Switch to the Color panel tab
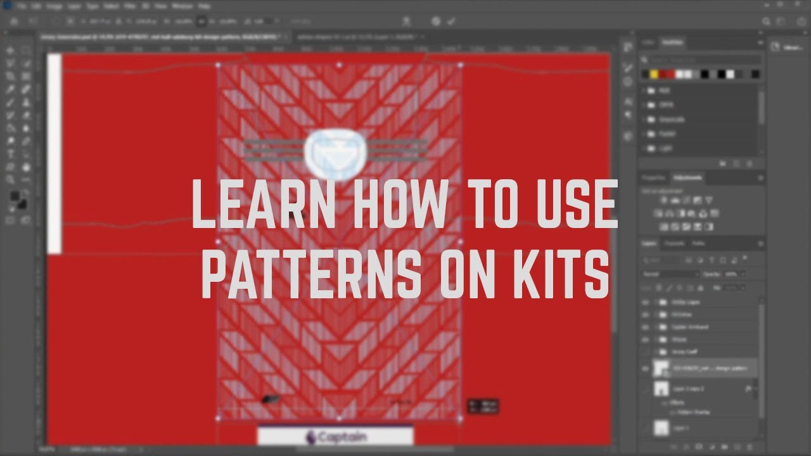The image size is (811, 456). [648, 42]
